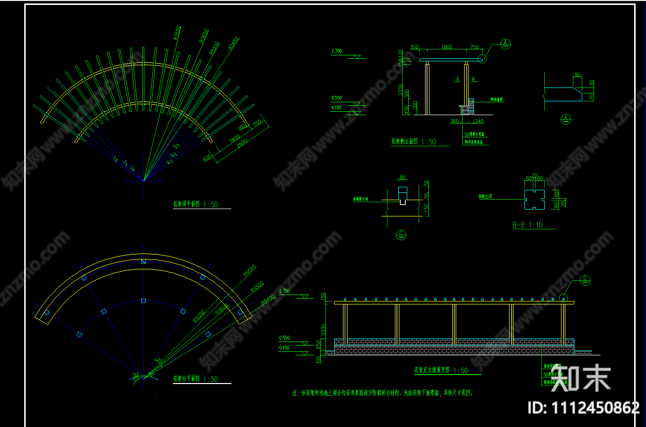Click the 0.550 elevation marker near front elevation

285,338
